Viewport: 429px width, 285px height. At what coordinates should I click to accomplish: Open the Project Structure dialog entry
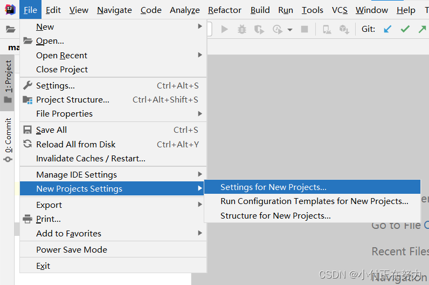[73, 99]
